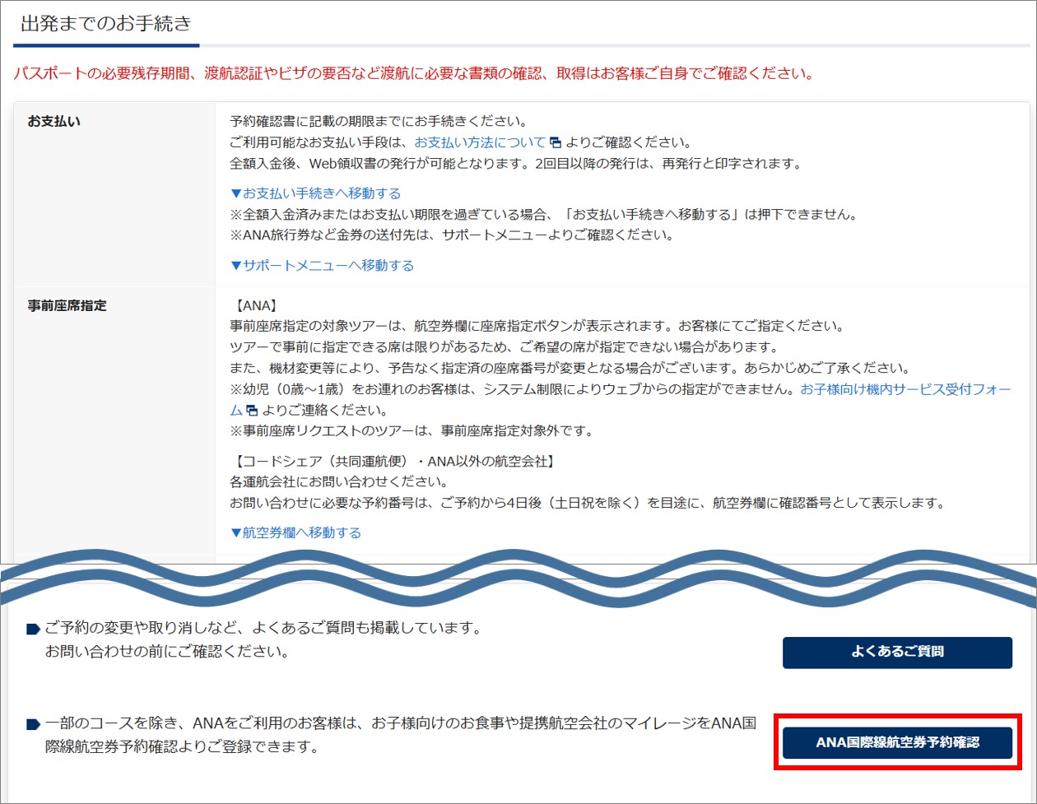Click external-link icon after 受付フォーム text
1037x804 pixels.
(252, 411)
